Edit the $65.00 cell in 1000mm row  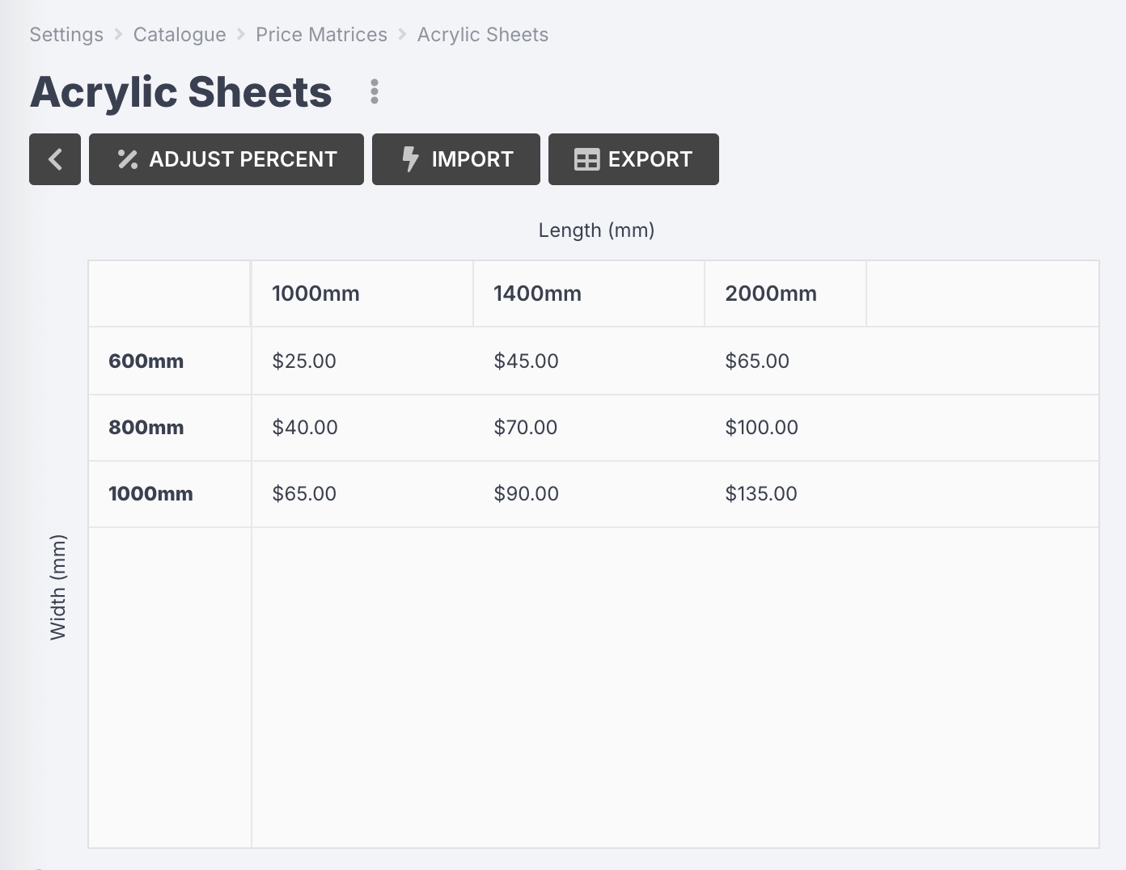pos(362,494)
